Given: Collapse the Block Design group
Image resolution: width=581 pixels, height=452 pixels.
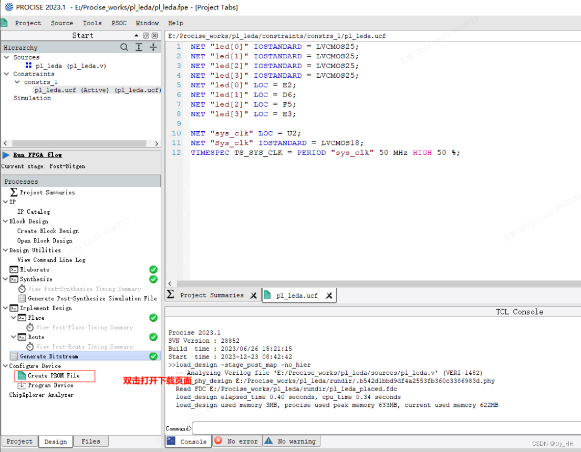Looking at the screenshot, I should 5,221.
